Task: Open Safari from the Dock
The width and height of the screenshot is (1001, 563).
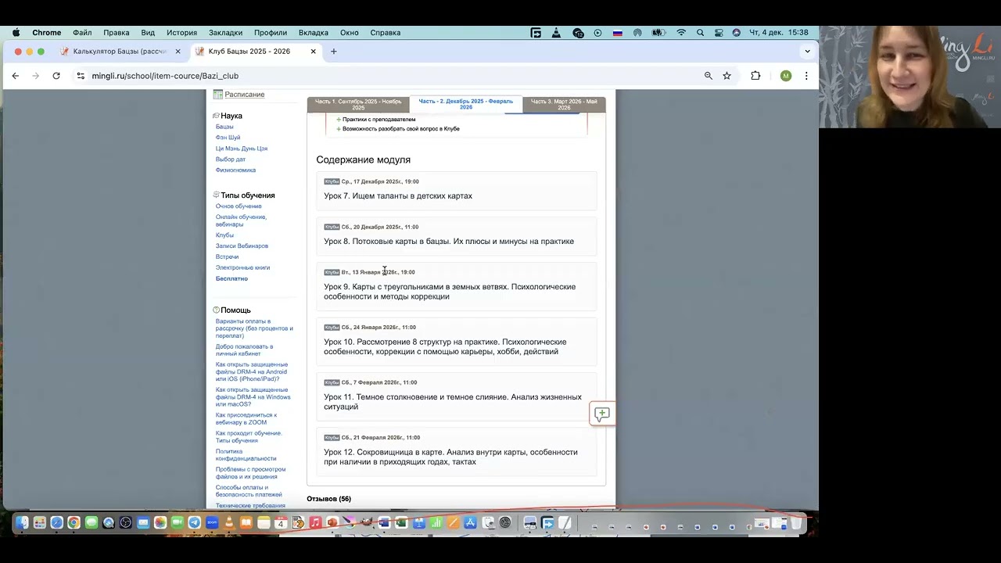Action: 56,523
